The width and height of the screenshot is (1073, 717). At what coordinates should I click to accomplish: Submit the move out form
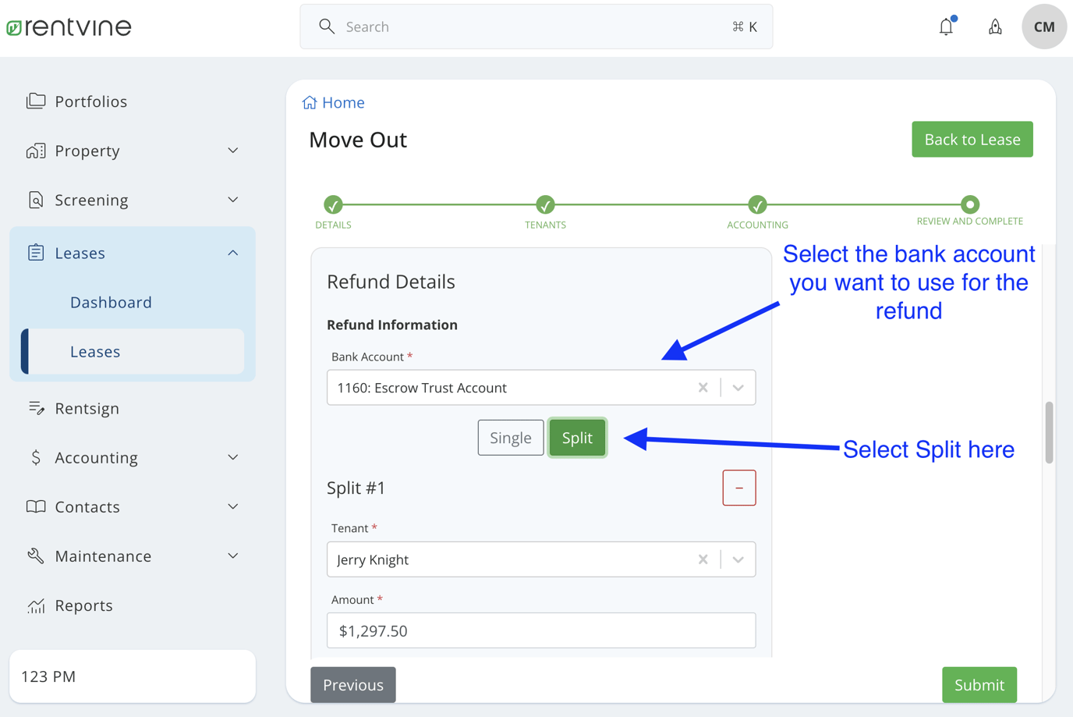coord(979,684)
